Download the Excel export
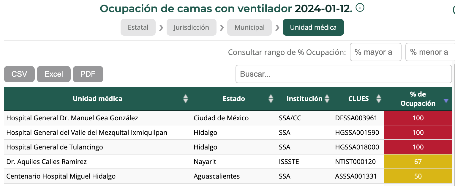The image size is (455, 186). [x=54, y=74]
